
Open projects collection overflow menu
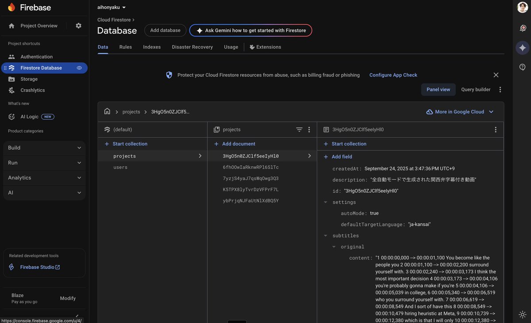pyautogui.click(x=309, y=129)
